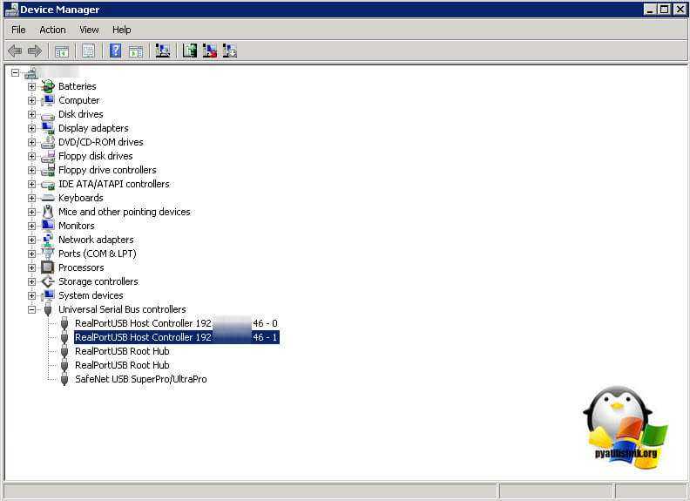690x501 pixels.
Task: Select the Ports (COM & LPT) icon
Action: click(x=48, y=254)
